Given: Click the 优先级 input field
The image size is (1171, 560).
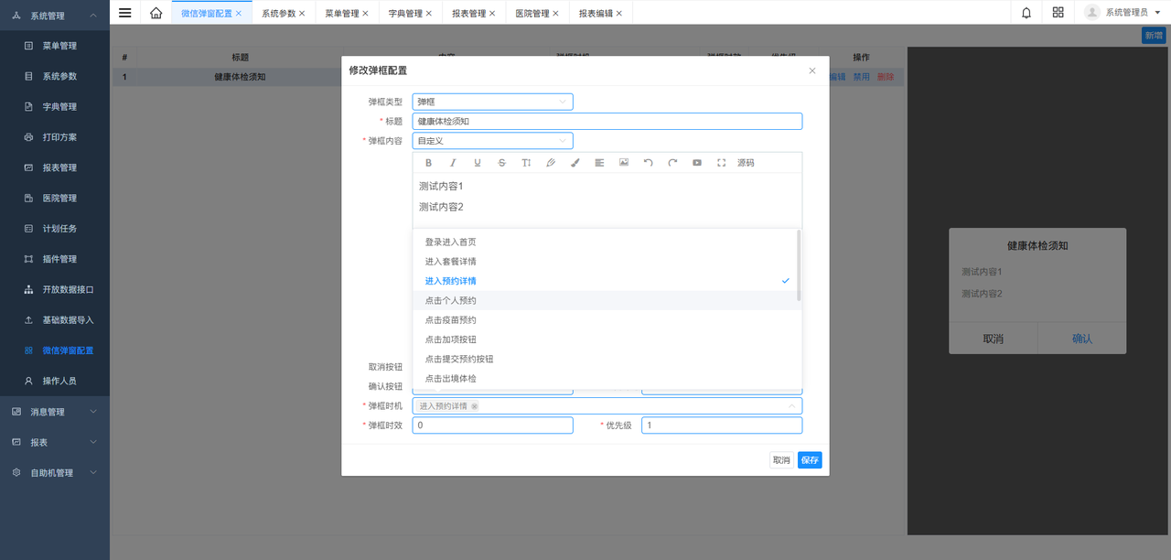Looking at the screenshot, I should pyautogui.click(x=721, y=425).
